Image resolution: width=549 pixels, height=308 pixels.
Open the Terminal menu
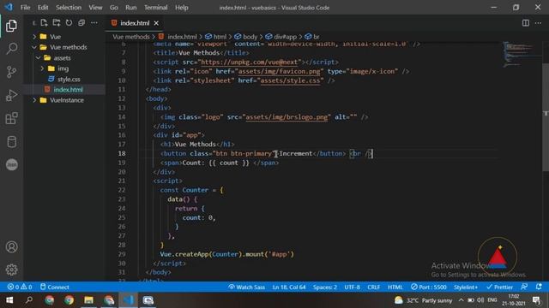click(x=156, y=8)
